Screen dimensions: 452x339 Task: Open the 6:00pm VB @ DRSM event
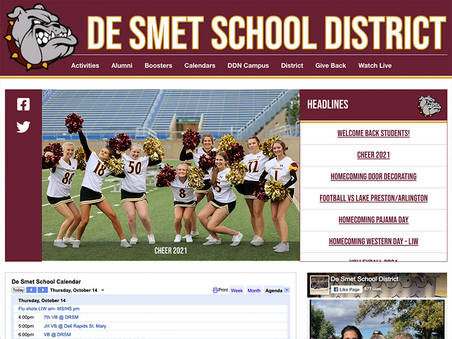tap(57, 334)
